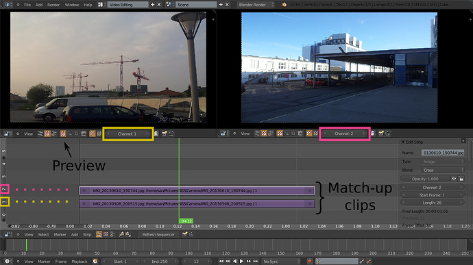
Task: Select Chroma Vectorscope mode in left preview
Action: [x=77, y=134]
